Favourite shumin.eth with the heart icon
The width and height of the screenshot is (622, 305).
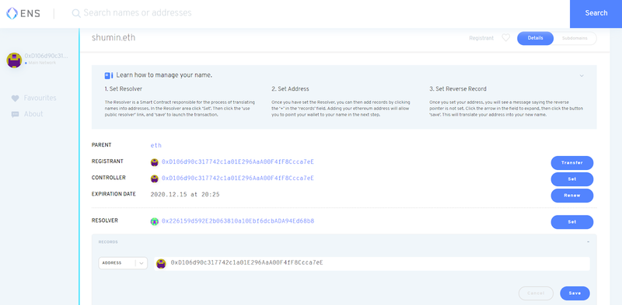click(506, 38)
